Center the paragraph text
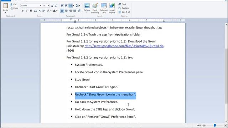Screen dimensions: 228x128 pos(66,11)
